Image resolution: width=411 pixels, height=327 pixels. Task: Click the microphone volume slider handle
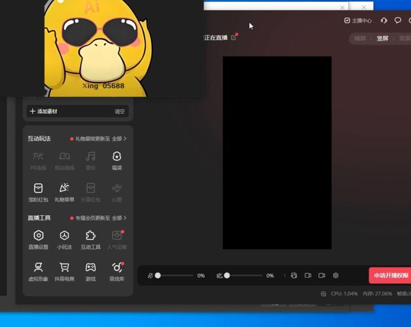(x=158, y=276)
